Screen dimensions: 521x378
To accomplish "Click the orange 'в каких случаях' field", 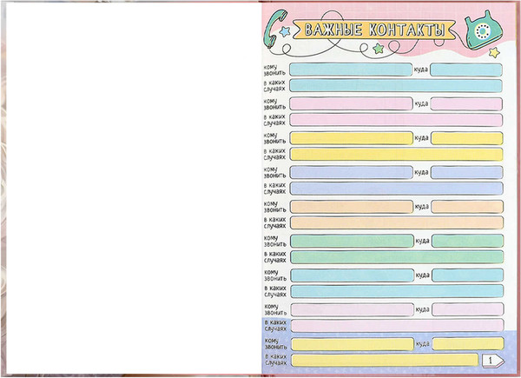I will click(395, 223).
